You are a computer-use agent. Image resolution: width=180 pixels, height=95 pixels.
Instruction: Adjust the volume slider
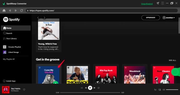coord(172,90)
